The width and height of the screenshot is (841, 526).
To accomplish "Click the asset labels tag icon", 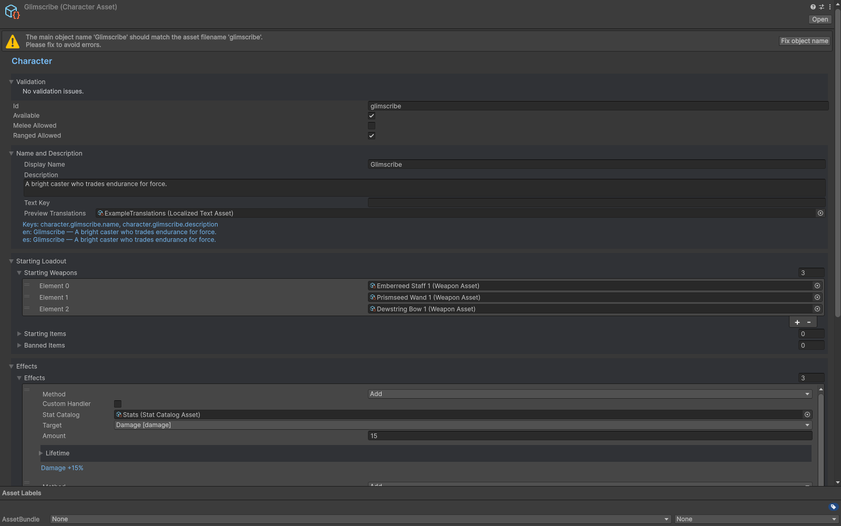I will pyautogui.click(x=833, y=507).
